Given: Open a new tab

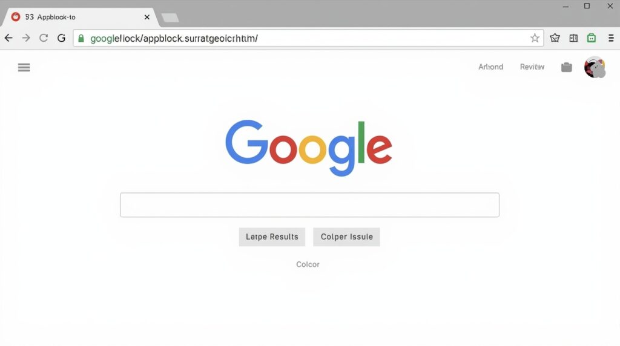Looking at the screenshot, I should tap(170, 18).
